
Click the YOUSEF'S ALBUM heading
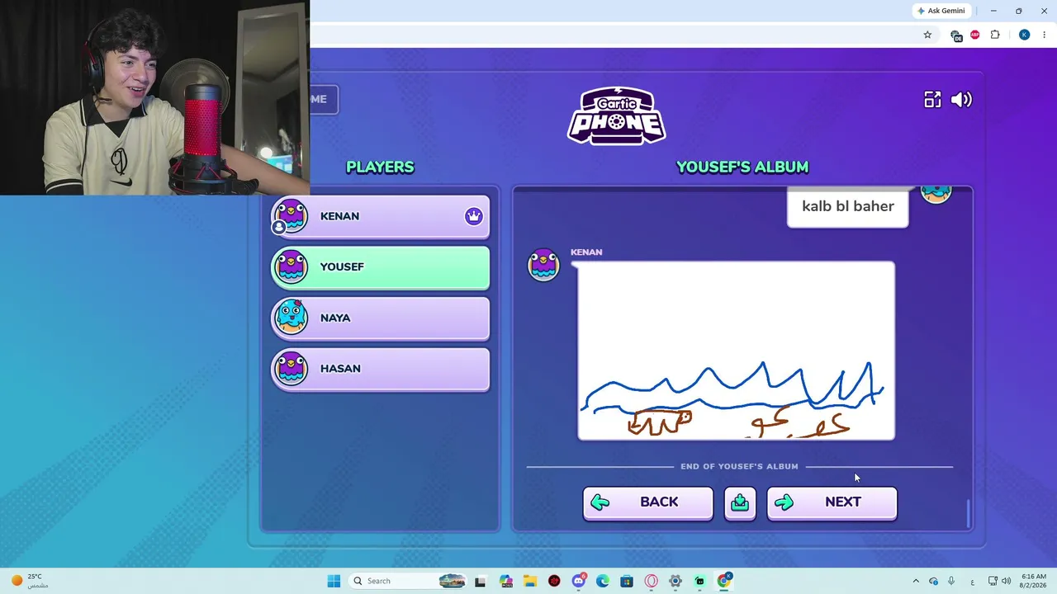742,167
